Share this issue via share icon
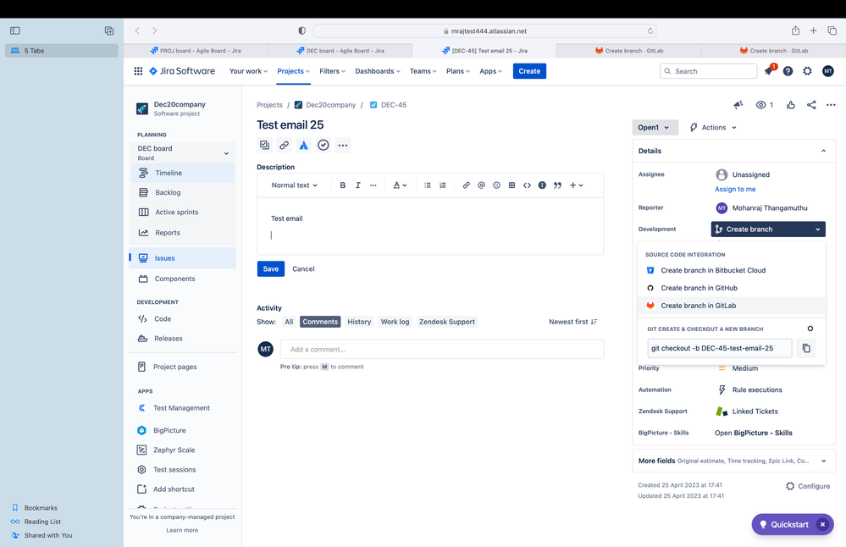846x547 pixels. click(811, 105)
